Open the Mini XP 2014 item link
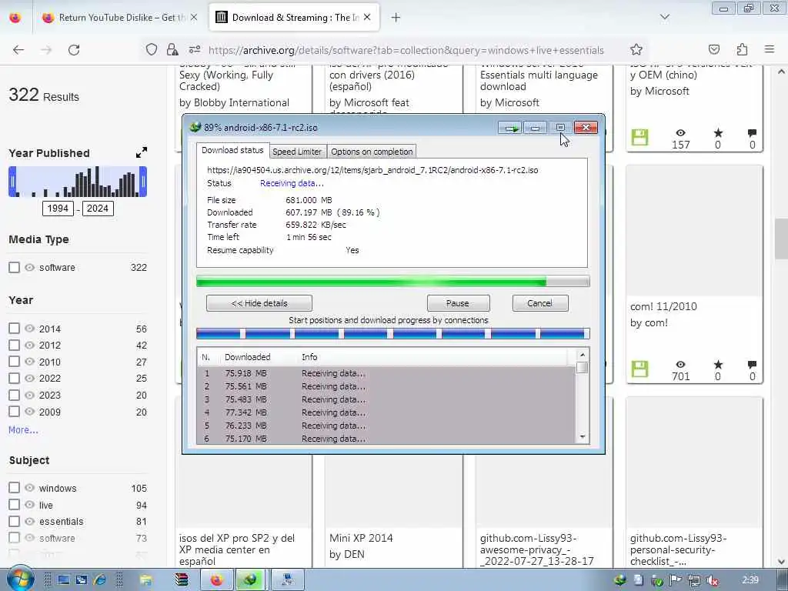The height and width of the screenshot is (591, 788). point(362,538)
